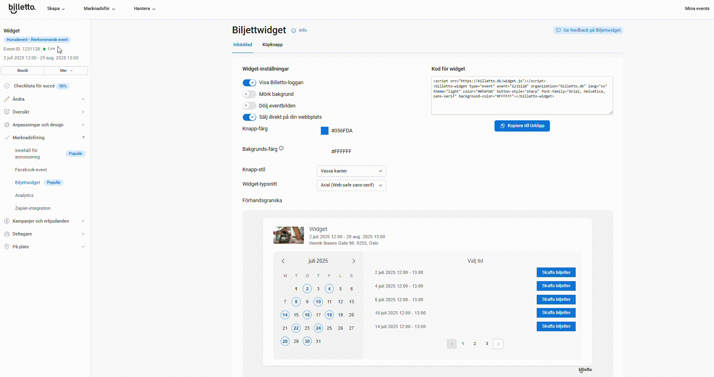This screenshot has width=714, height=377.
Task: Disable the Visa Billetto-loggan toggle
Action: 249,83
